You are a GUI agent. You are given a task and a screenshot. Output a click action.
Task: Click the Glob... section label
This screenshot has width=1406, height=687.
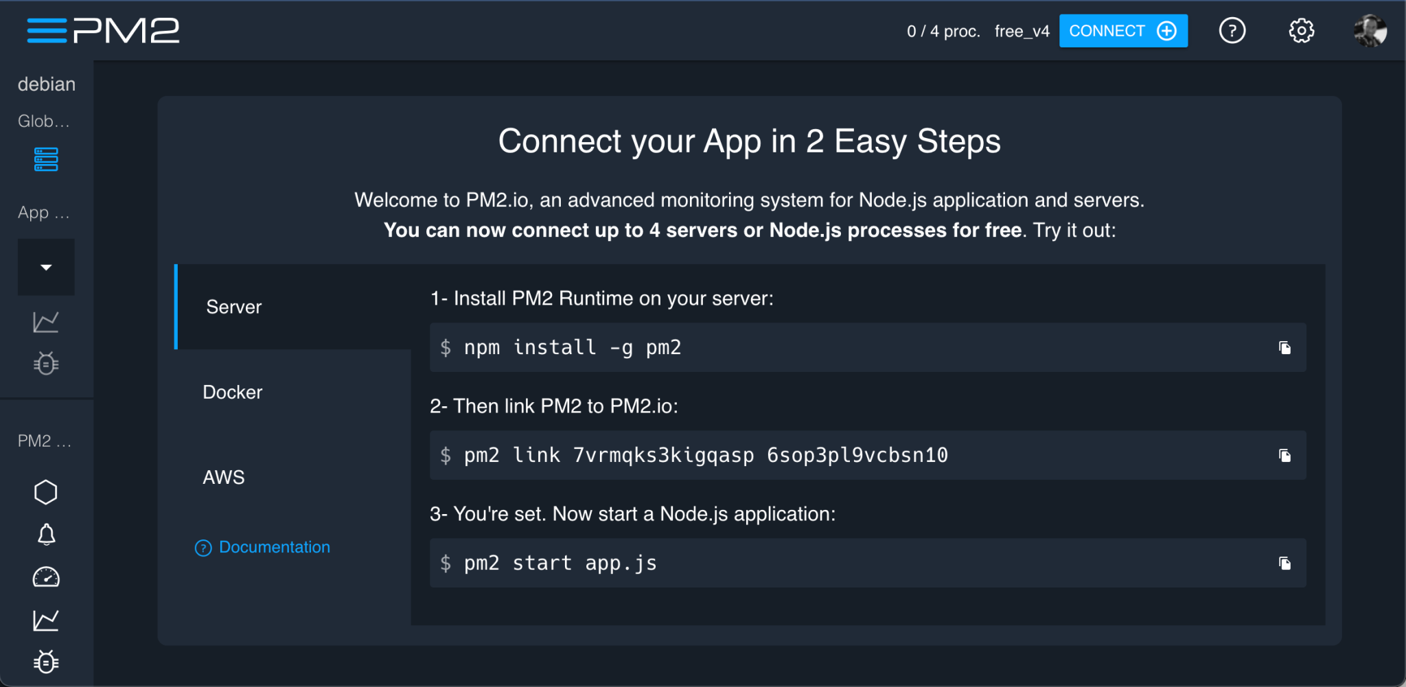point(44,121)
